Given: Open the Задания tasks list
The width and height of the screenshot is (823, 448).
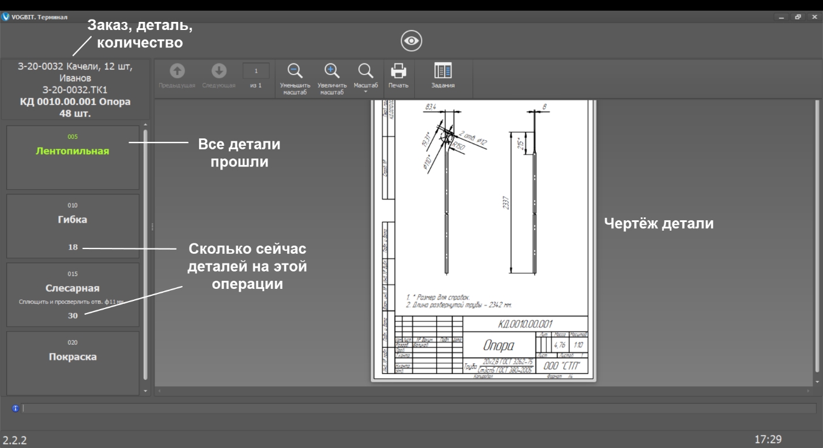Looking at the screenshot, I should coord(443,76).
